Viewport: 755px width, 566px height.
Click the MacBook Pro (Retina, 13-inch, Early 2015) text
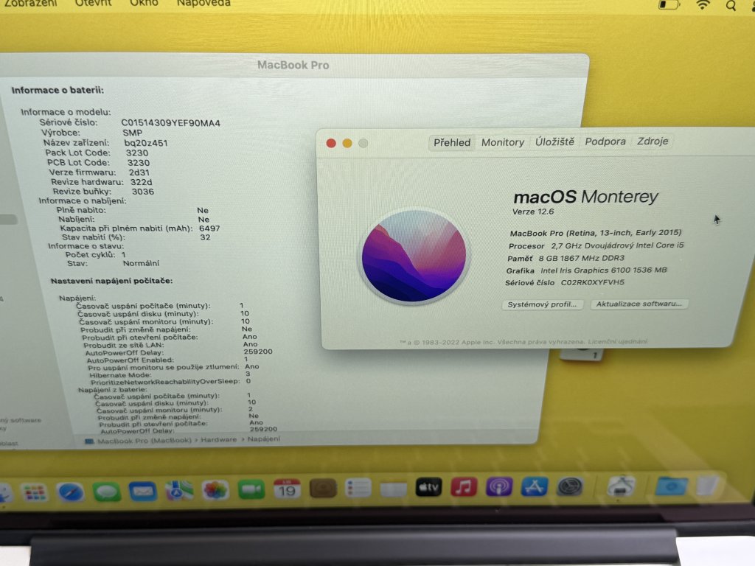pyautogui.click(x=596, y=233)
